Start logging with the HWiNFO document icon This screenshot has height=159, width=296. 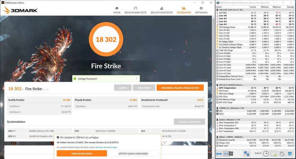point(274,153)
